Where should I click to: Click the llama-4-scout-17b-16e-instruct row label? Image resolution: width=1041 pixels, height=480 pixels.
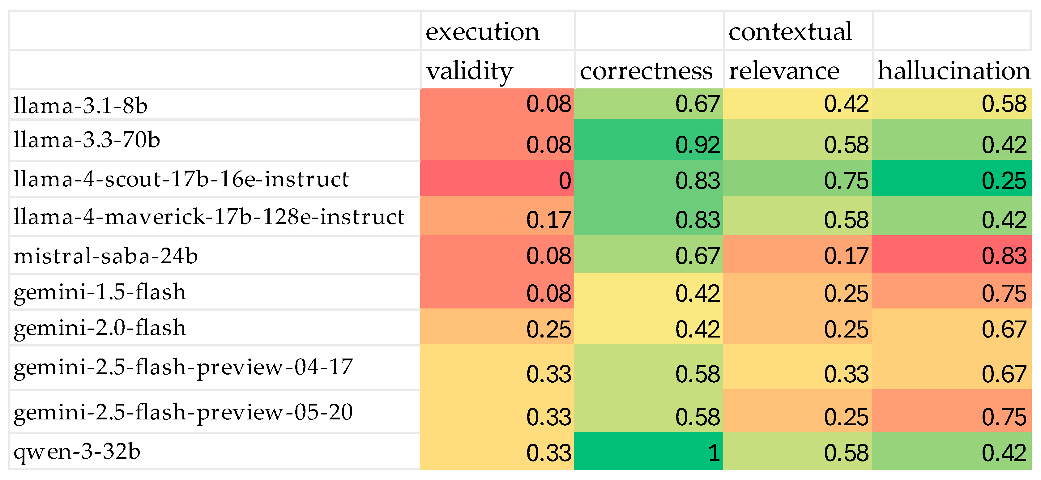tap(181, 179)
